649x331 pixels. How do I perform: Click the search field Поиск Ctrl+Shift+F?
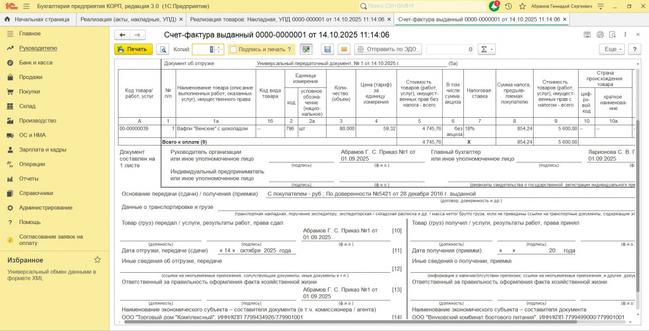pyautogui.click(x=422, y=6)
